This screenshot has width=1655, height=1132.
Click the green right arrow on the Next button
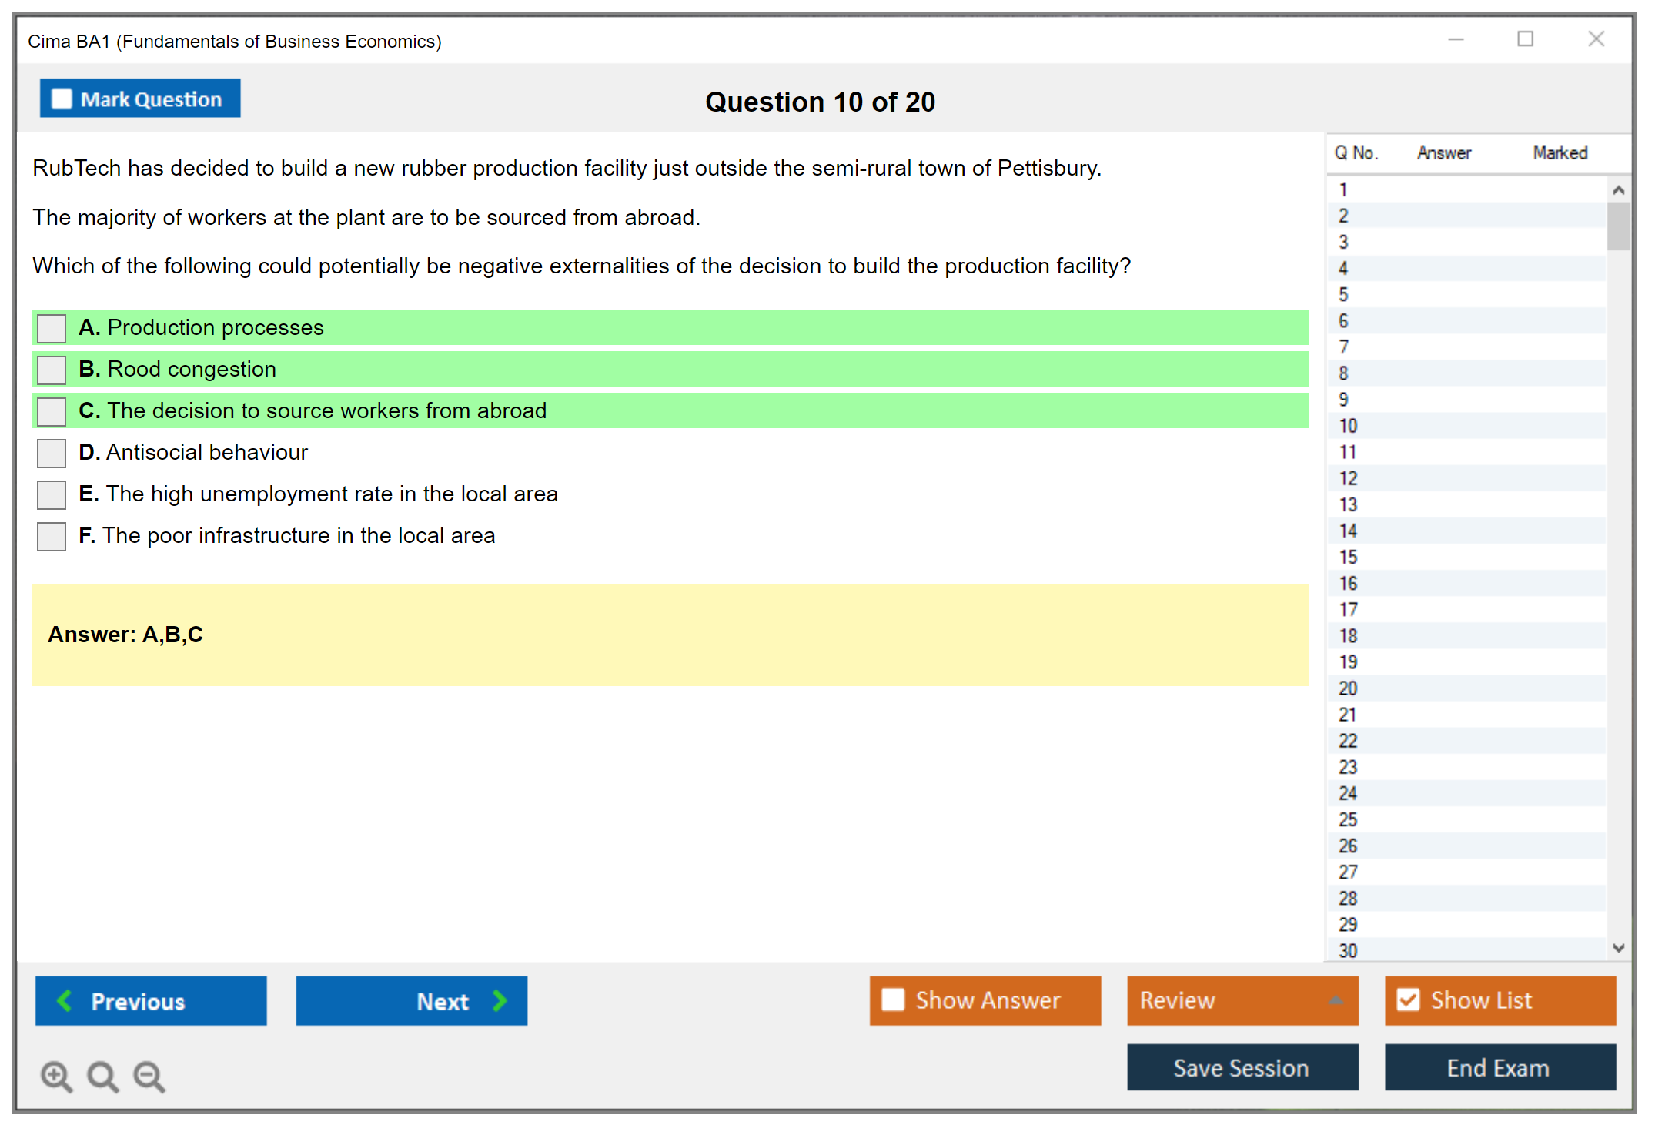[500, 1000]
